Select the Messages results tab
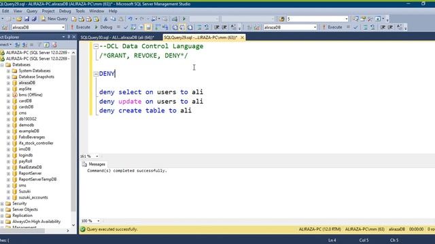The height and width of the screenshot is (244, 435). pos(94,164)
